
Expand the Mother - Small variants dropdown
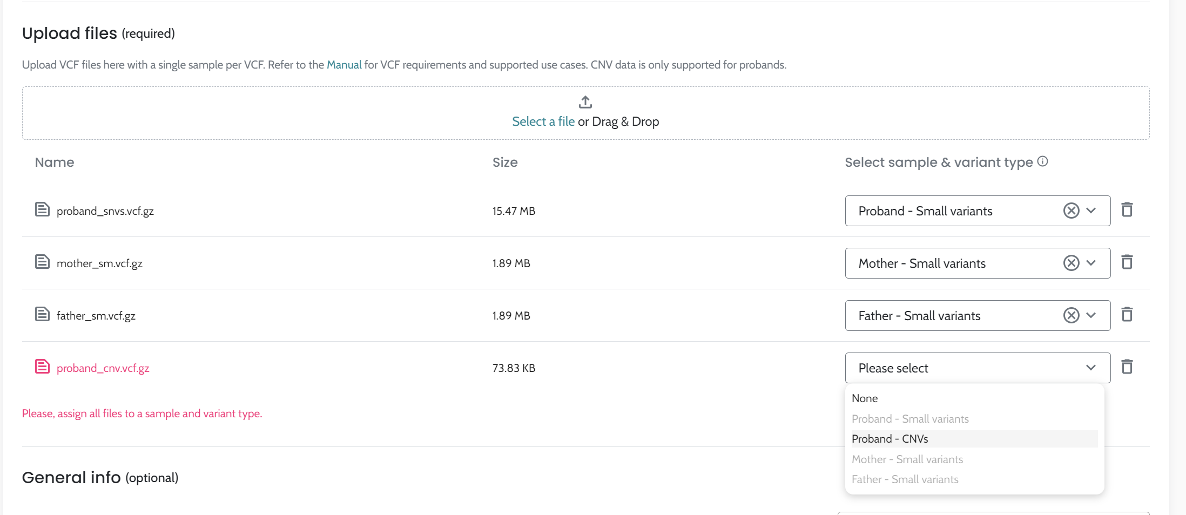click(1091, 263)
